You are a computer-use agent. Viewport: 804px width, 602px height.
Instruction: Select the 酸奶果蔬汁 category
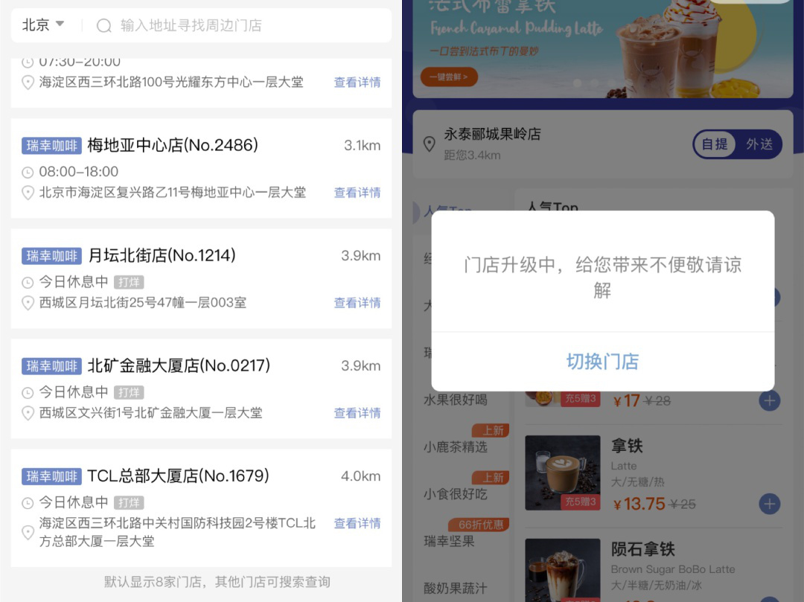coord(456,588)
